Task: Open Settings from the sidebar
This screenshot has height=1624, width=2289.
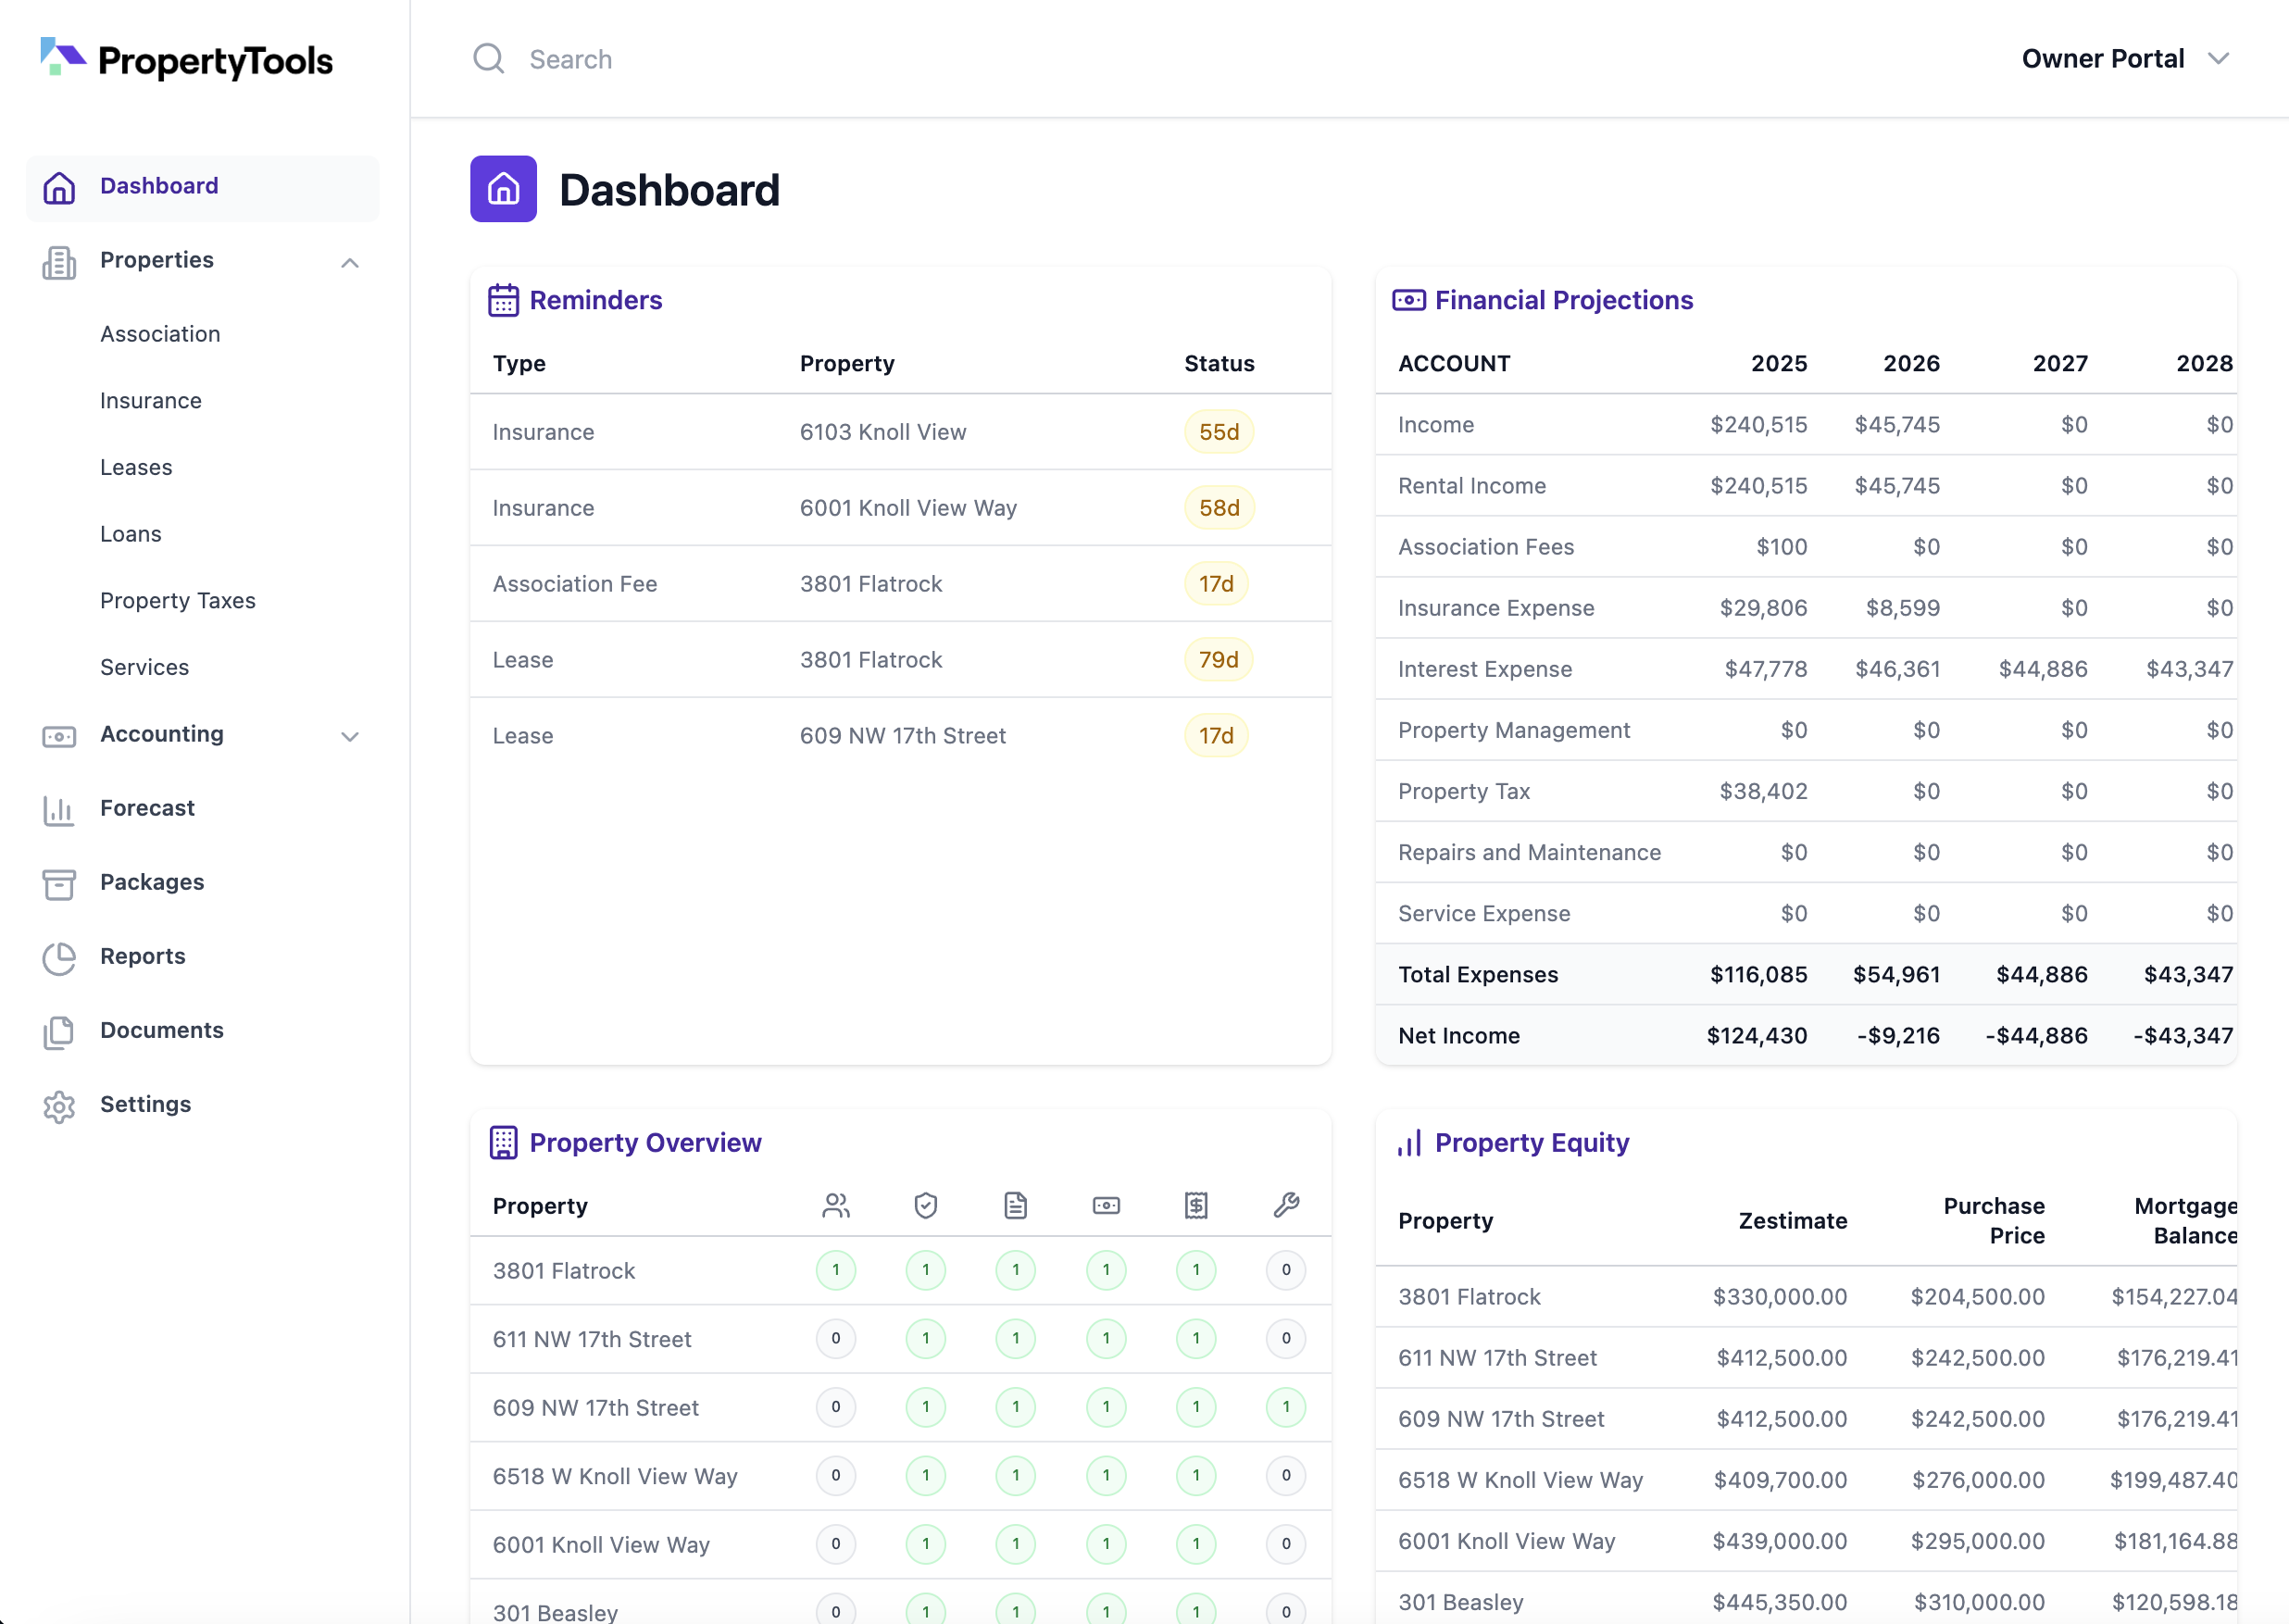Action: click(x=145, y=1104)
